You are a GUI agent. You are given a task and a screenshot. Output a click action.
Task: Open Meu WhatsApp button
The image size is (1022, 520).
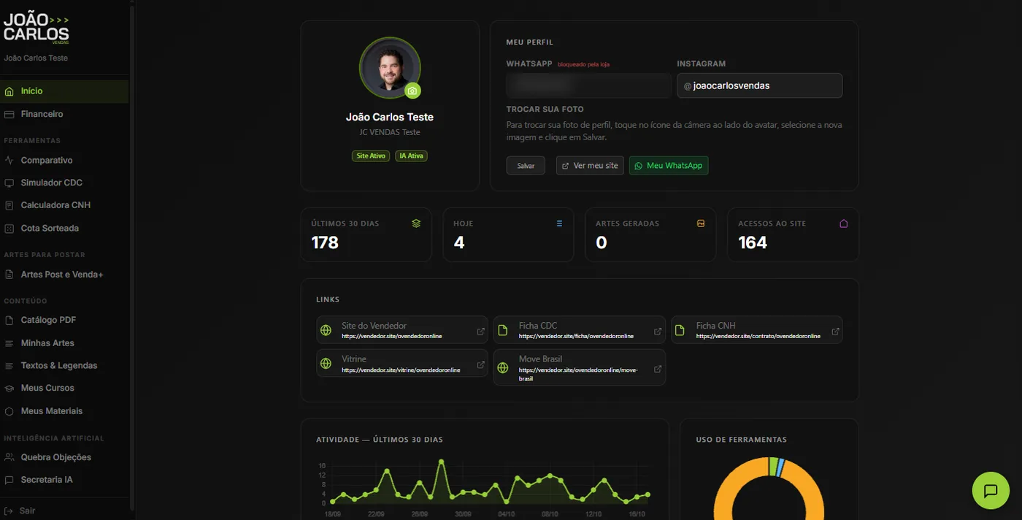[x=669, y=166]
